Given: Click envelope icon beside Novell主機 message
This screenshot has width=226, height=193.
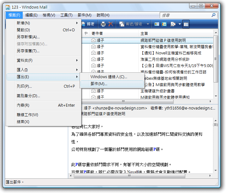Looking at the screenshot, I should point(93,53).
